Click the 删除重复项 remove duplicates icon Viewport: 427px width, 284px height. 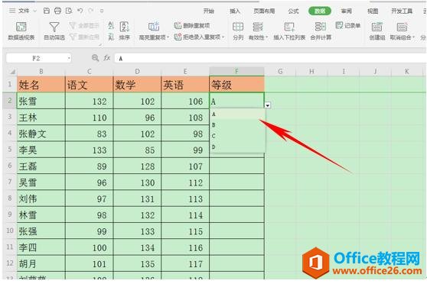pos(178,25)
